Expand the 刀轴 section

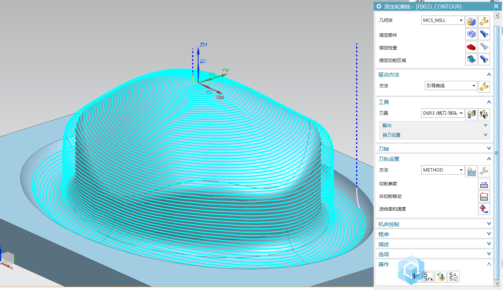click(x=489, y=149)
